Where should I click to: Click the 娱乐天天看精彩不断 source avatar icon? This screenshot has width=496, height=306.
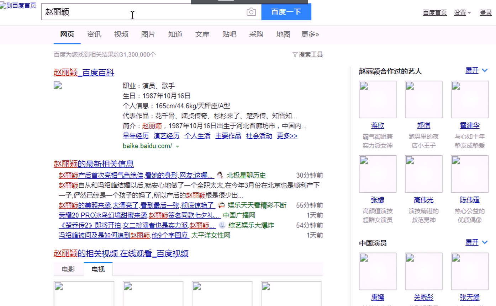(221, 205)
